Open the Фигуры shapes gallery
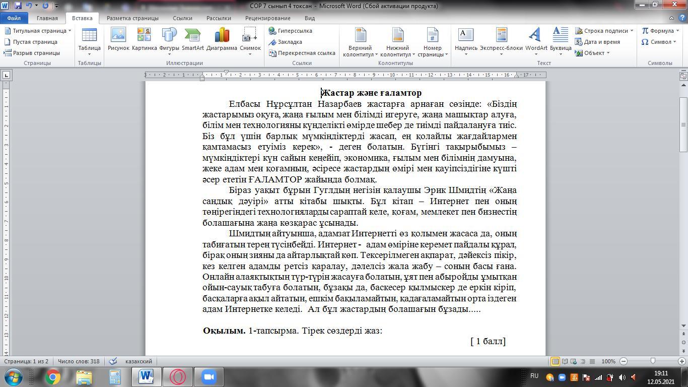The width and height of the screenshot is (688, 387). point(169,40)
